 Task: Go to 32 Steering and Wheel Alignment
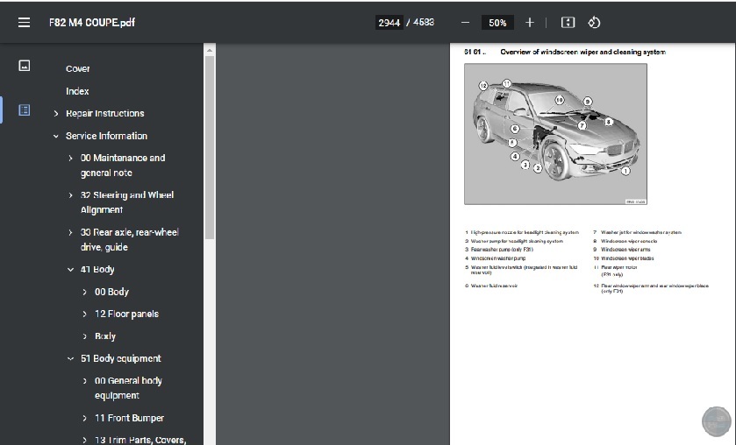[127, 202]
